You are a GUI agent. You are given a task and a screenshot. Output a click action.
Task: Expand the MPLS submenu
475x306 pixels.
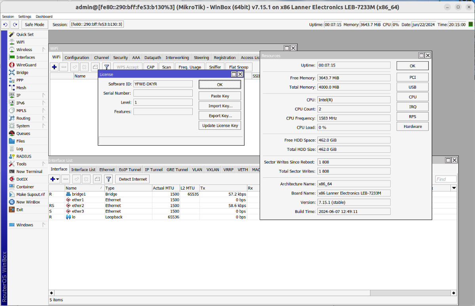click(x=44, y=110)
